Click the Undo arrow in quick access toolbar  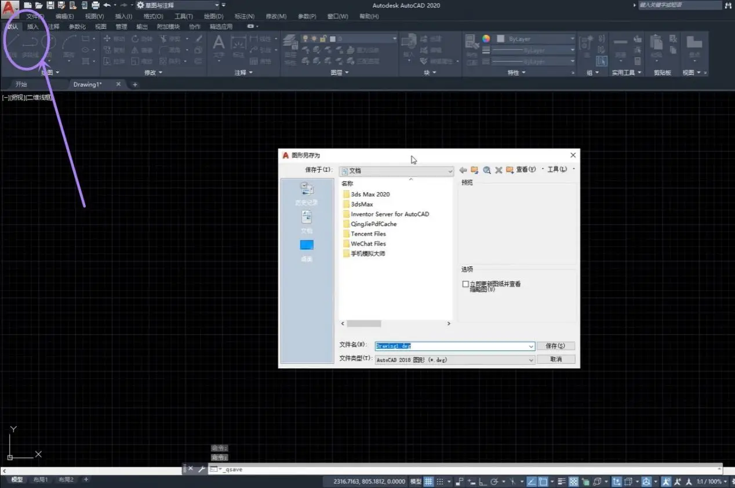107,5
